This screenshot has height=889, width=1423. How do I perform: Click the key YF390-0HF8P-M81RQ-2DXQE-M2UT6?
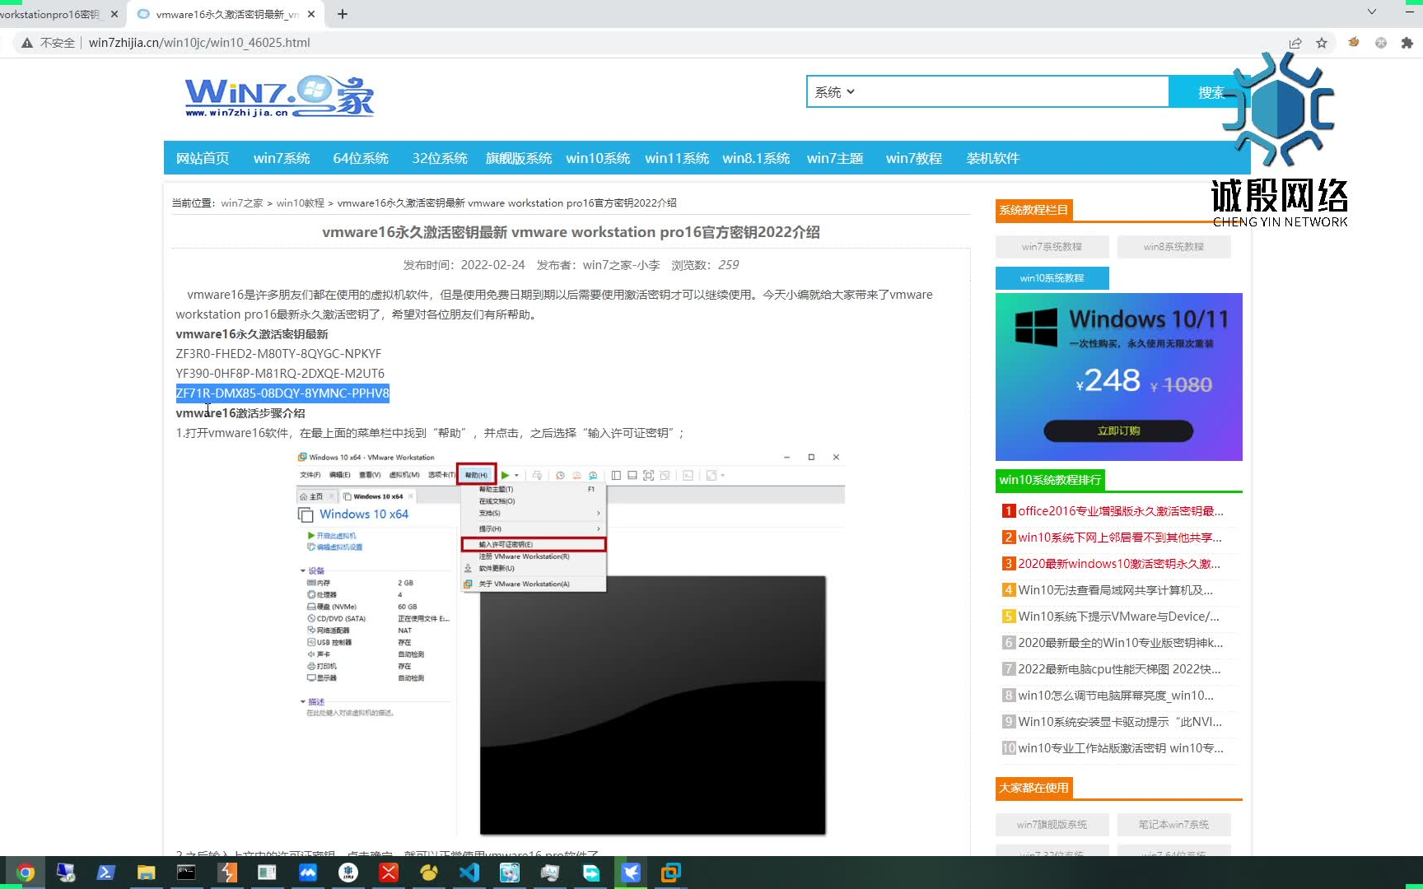[280, 374]
